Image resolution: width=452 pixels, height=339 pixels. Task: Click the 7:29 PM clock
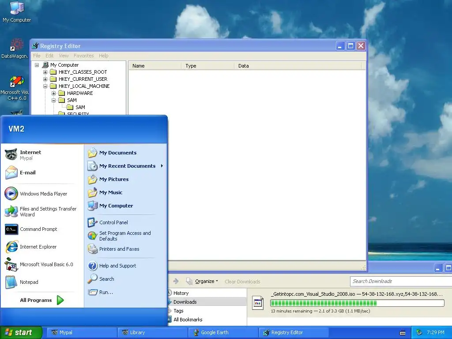pos(436,333)
